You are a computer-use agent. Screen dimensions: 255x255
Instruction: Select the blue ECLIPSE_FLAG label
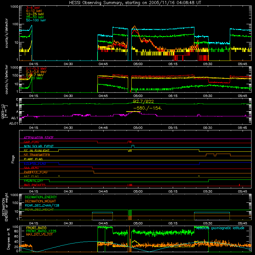35,164
